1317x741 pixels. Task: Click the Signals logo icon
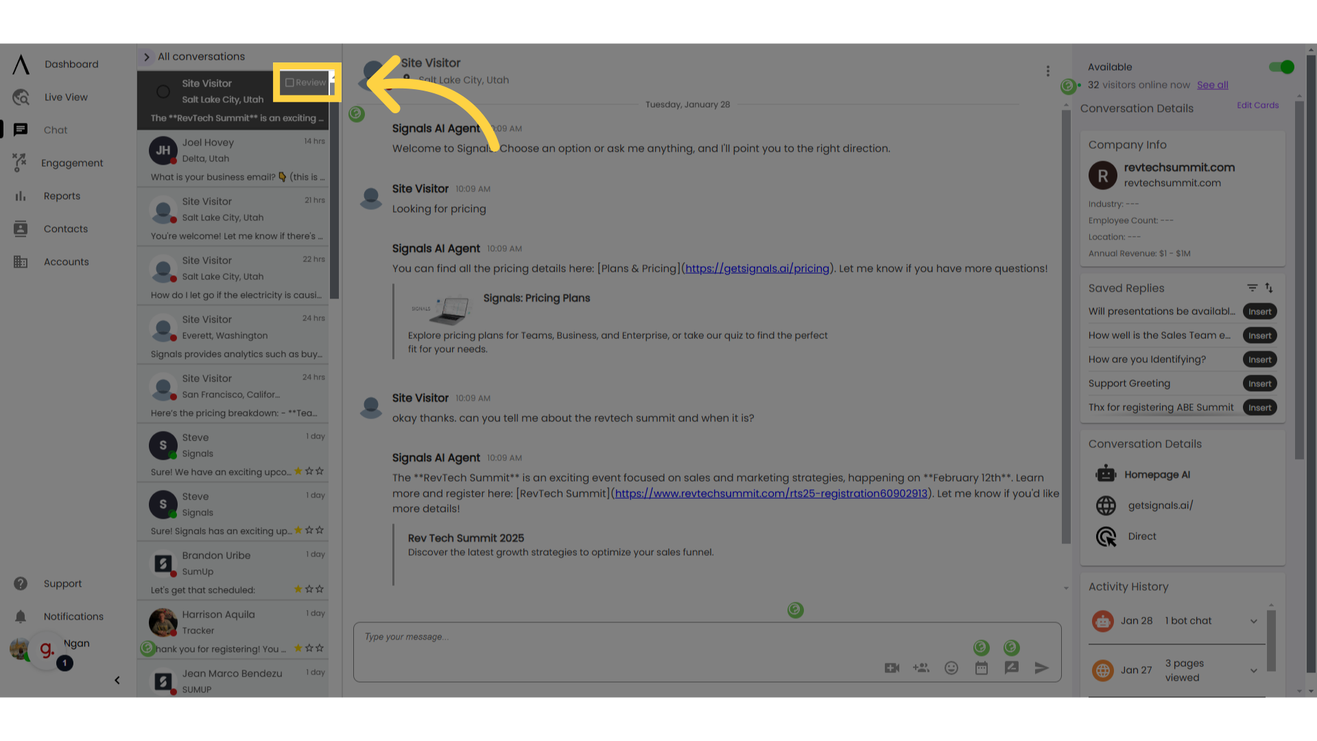(21, 64)
